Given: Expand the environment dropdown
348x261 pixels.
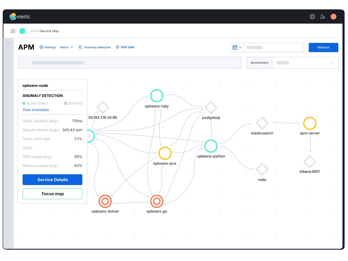Looking at the screenshot, I should [x=305, y=63].
